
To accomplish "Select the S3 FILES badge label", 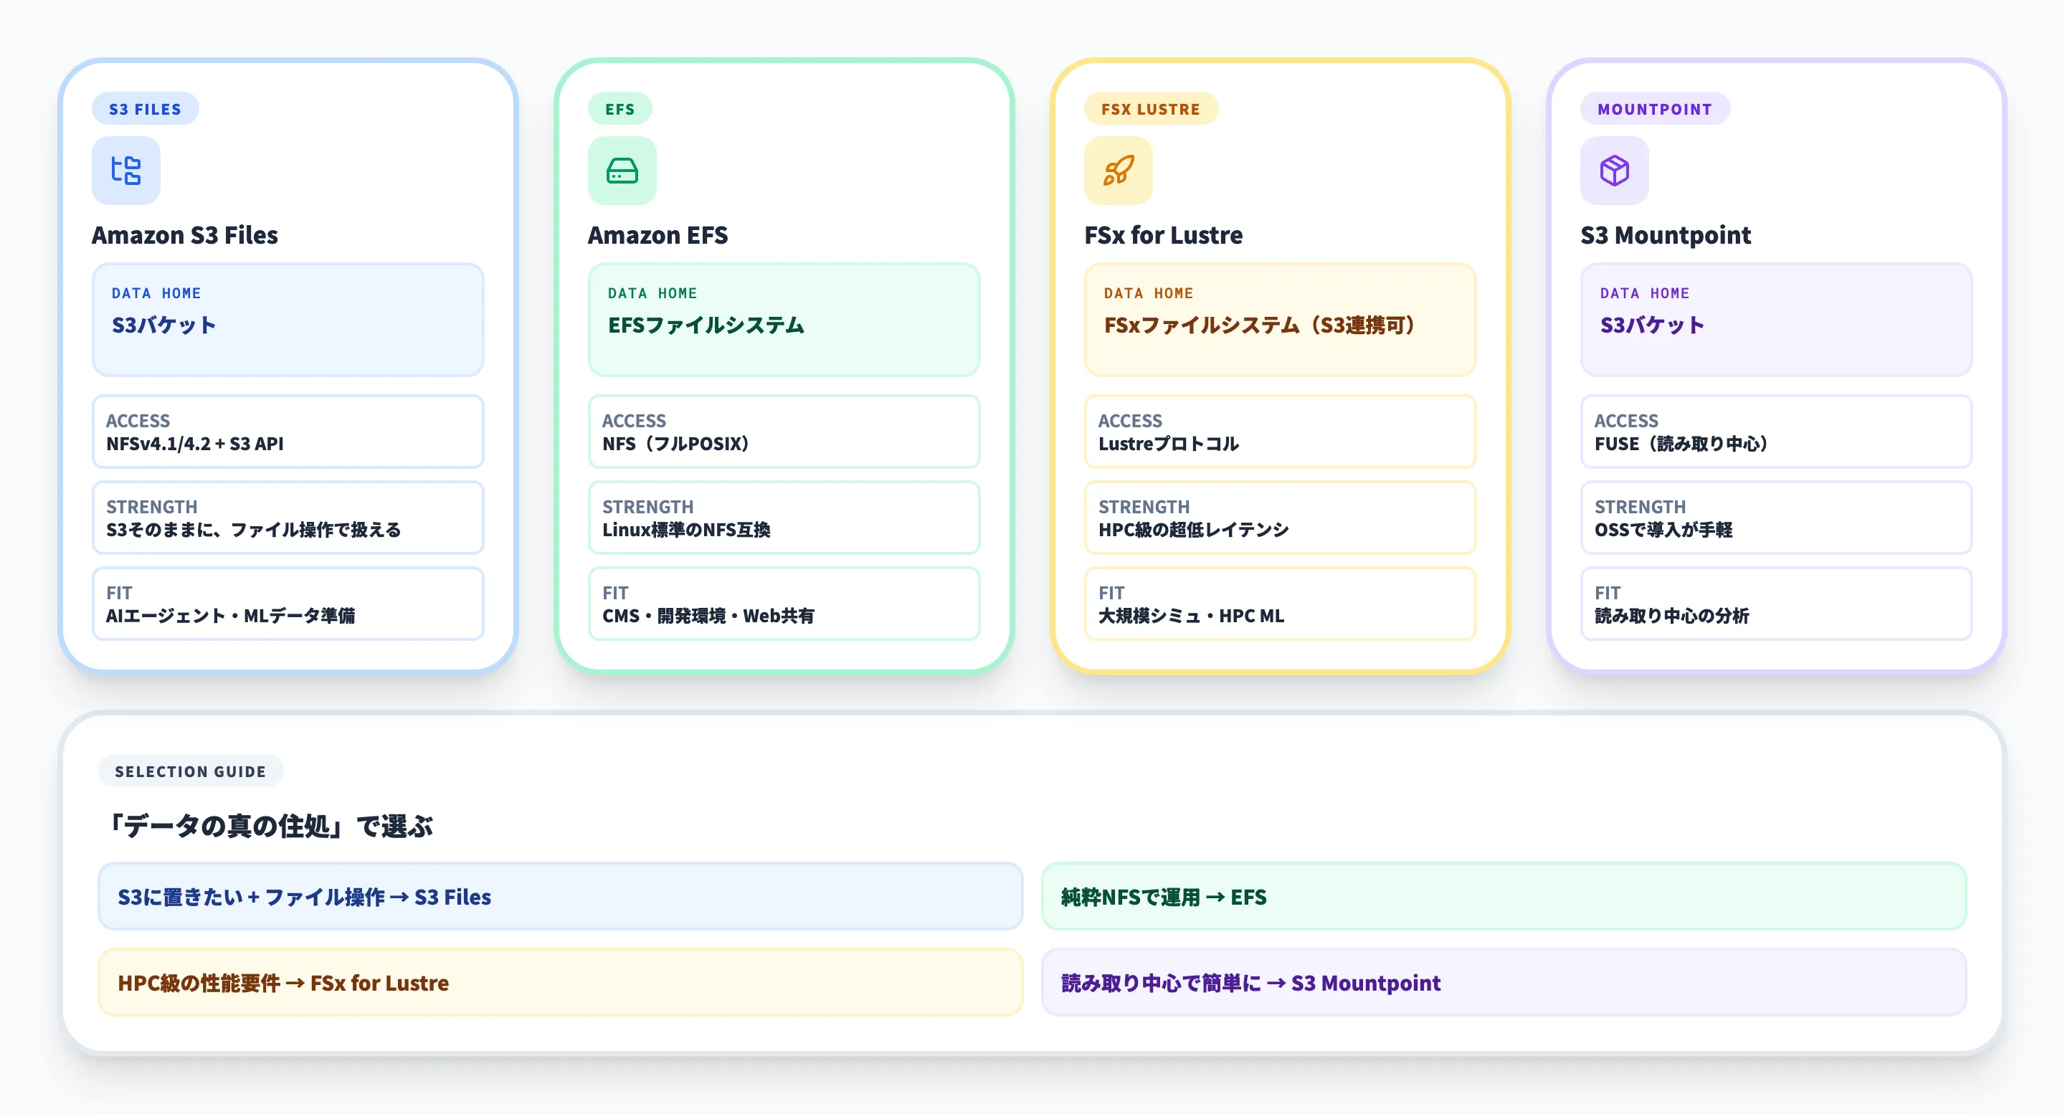I will 145,109.
